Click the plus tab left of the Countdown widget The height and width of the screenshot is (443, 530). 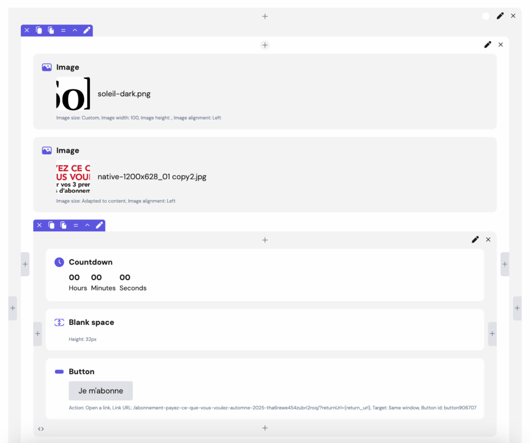click(25, 264)
